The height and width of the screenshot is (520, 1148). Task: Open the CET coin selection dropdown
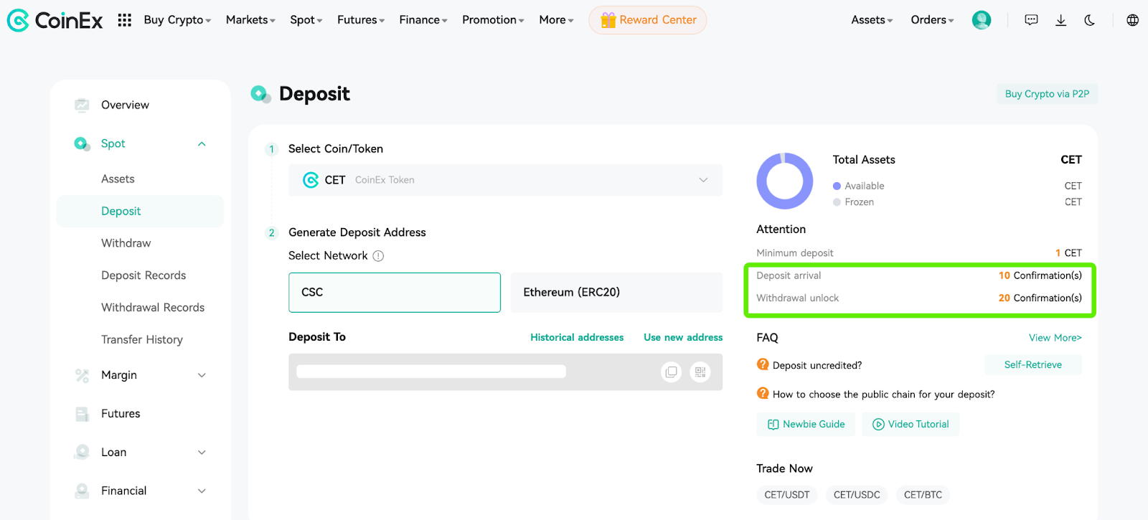tap(505, 180)
